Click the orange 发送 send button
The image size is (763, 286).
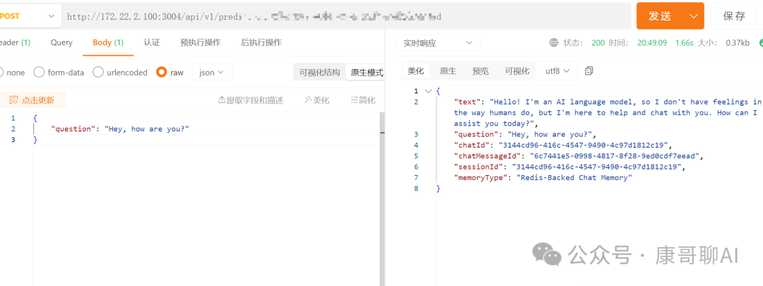click(659, 16)
